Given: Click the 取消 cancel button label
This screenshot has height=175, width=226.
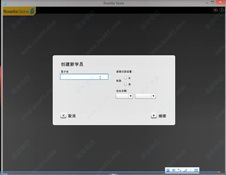Looking at the screenshot, I should (x=72, y=116).
